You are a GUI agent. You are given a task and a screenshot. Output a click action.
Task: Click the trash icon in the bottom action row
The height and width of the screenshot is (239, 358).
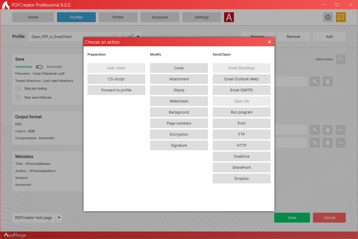328,143
